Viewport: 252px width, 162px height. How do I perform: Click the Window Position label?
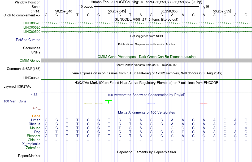tap(28, 2)
